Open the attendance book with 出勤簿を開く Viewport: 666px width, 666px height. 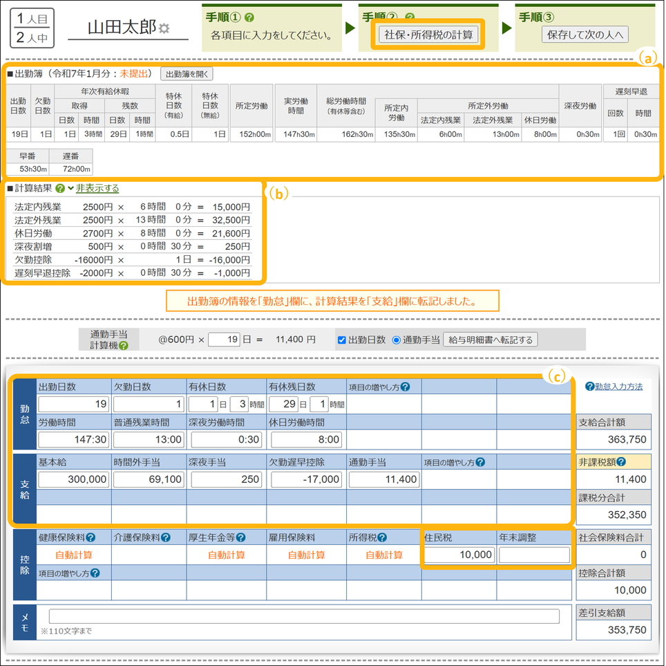[187, 73]
